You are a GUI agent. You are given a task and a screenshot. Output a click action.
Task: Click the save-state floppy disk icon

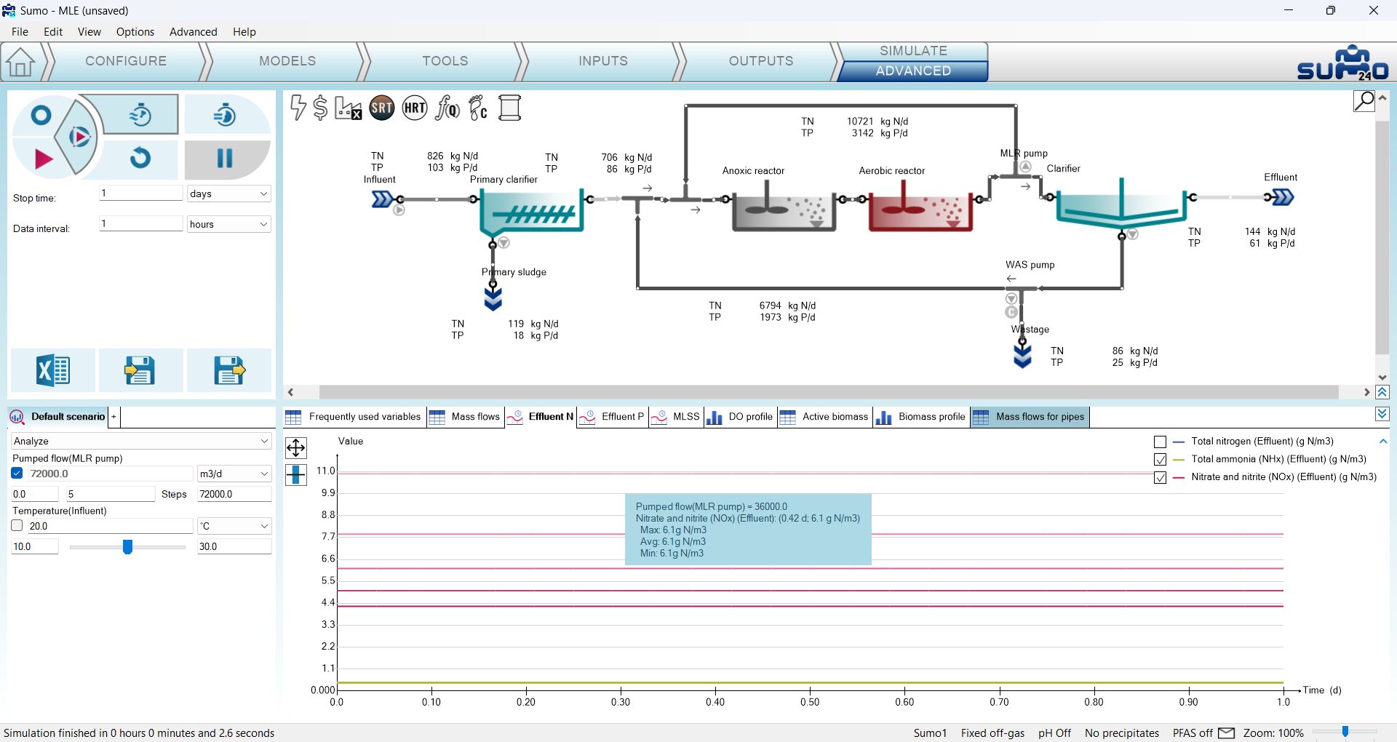tap(229, 370)
